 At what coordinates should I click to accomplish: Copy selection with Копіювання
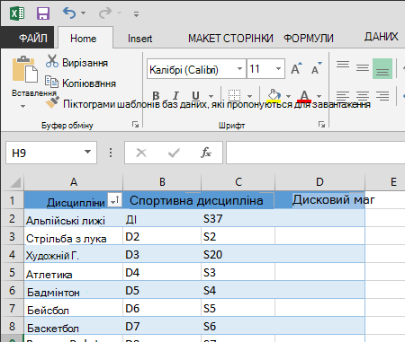point(80,83)
